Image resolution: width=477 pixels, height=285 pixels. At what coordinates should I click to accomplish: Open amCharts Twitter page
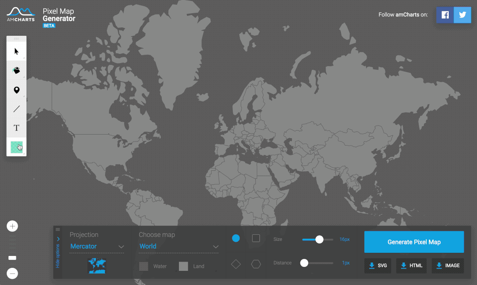[x=462, y=15]
